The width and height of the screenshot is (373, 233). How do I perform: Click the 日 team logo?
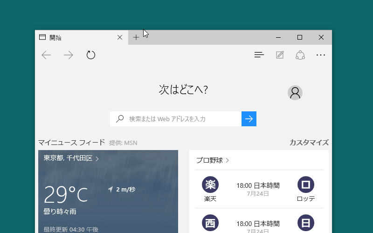coord(306,223)
